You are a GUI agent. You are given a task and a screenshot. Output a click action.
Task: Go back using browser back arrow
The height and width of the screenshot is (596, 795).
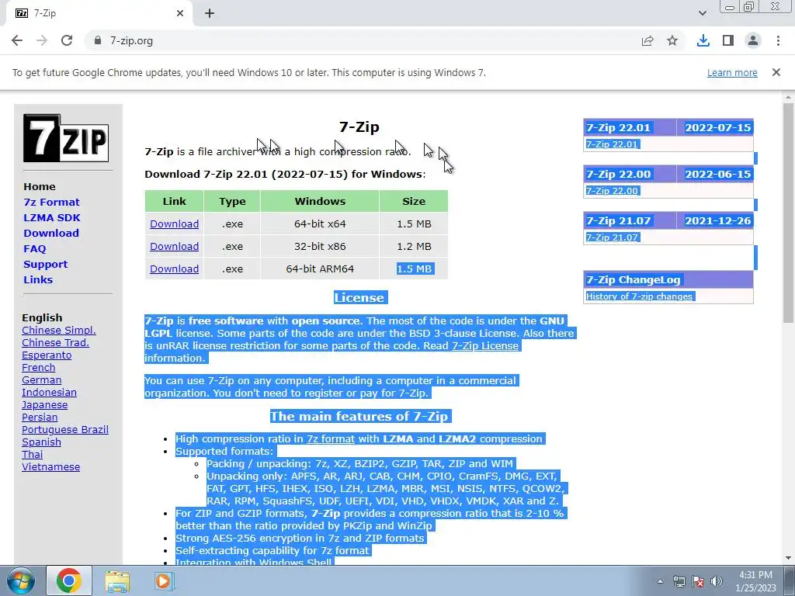pos(17,40)
